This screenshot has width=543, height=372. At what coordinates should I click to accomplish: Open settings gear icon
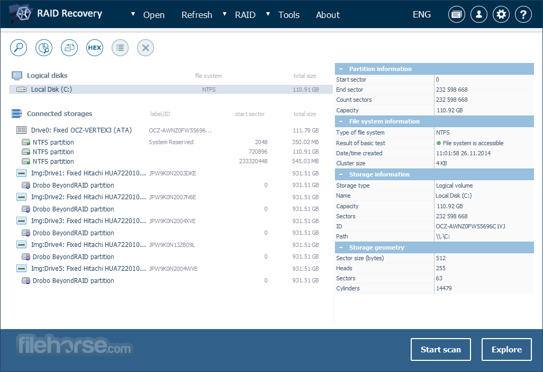coord(501,14)
